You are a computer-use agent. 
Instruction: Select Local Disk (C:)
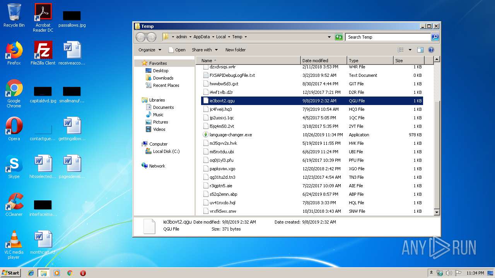[x=166, y=151]
